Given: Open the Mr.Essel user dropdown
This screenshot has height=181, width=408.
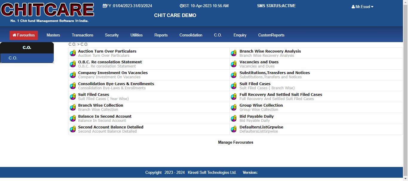Looking at the screenshot, I should click(362, 7).
